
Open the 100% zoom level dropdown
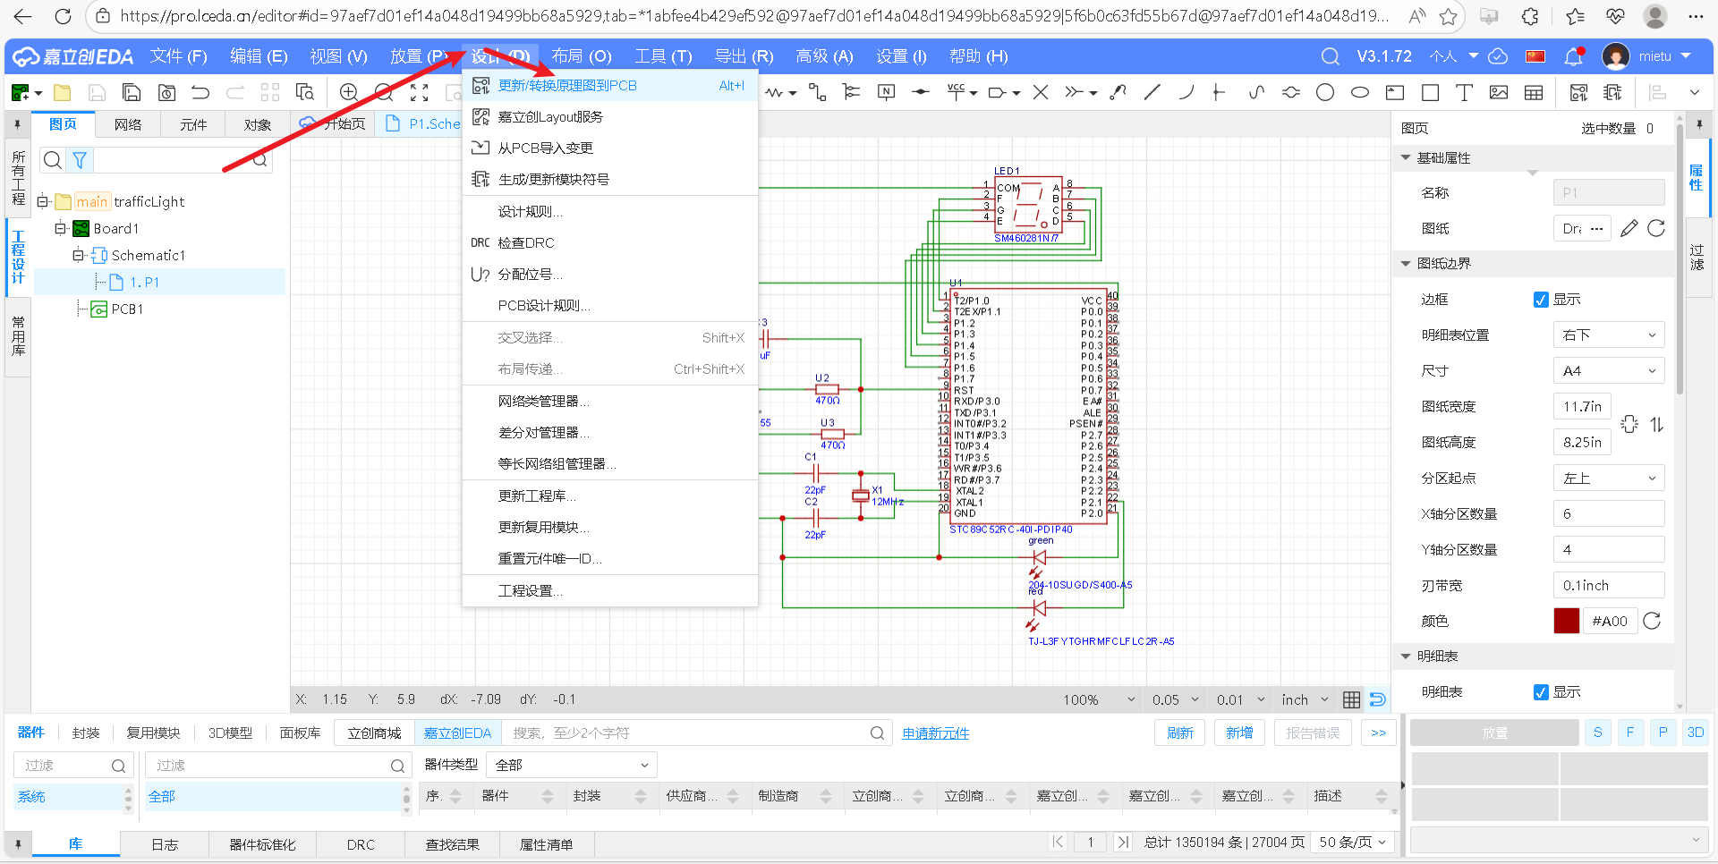pos(1099,699)
